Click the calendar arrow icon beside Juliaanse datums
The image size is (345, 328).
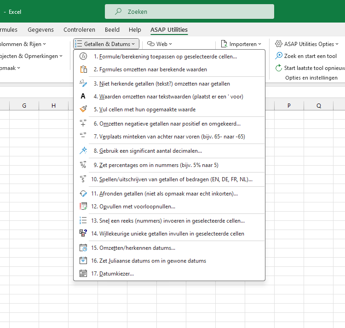coord(83,260)
